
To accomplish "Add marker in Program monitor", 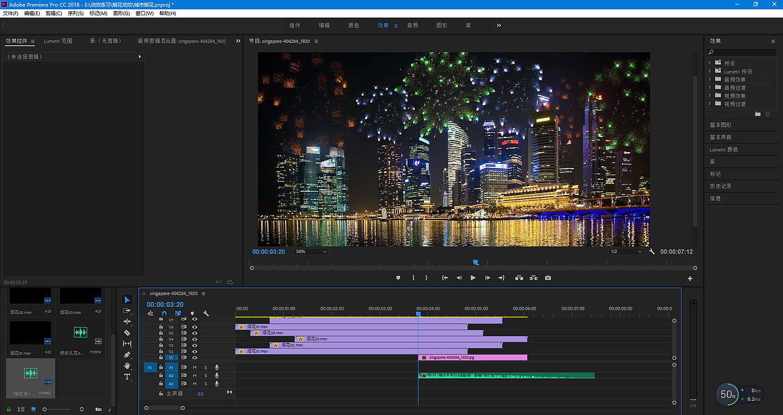I will click(x=398, y=277).
